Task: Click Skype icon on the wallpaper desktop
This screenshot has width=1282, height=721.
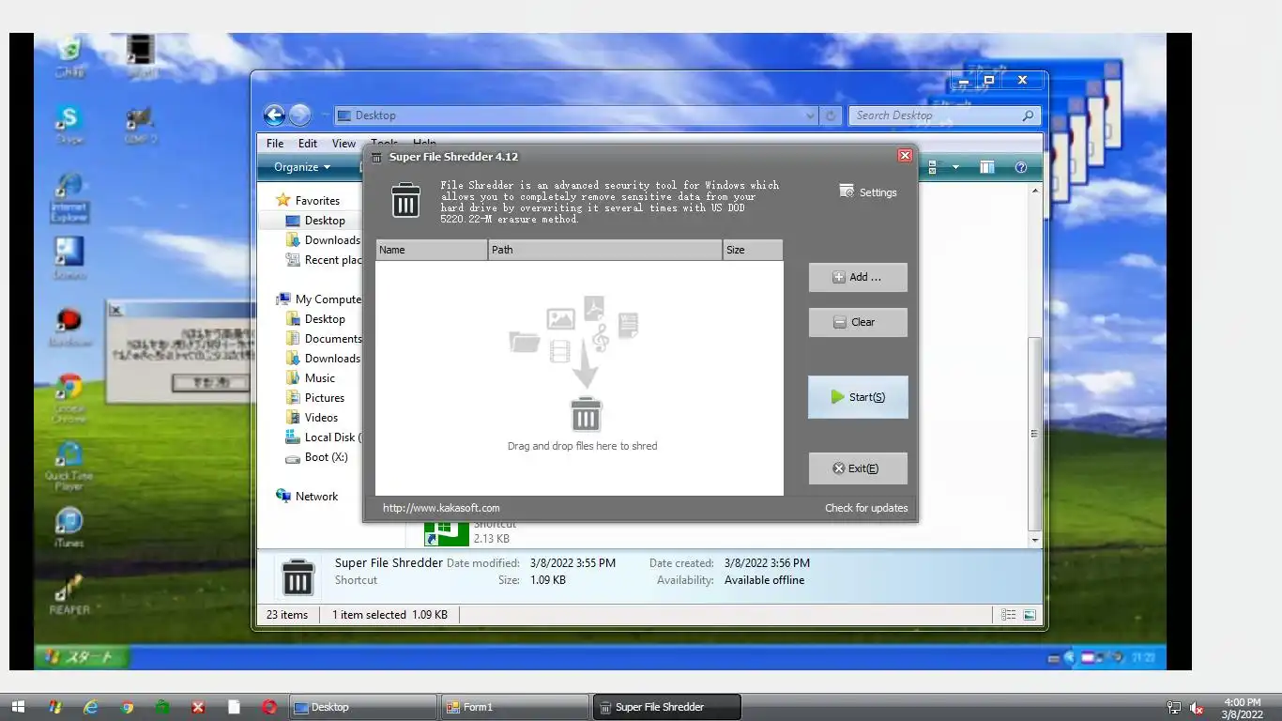Action: coord(69,123)
